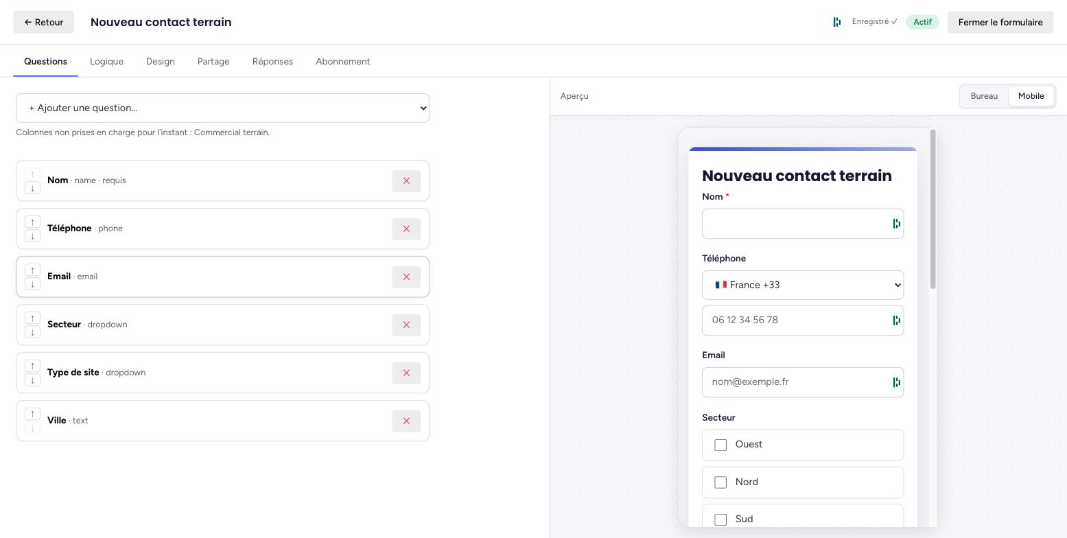This screenshot has width=1067, height=538.
Task: Click Fermer le formulaire
Action: point(1000,22)
